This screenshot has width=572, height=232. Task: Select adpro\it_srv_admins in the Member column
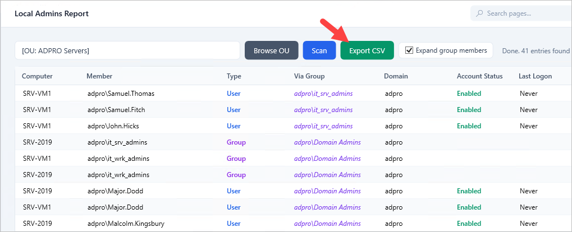pyautogui.click(x=117, y=142)
